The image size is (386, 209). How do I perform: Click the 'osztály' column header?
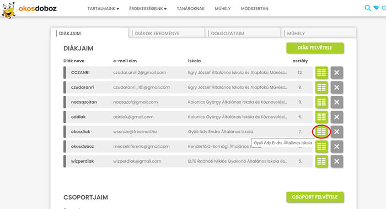[x=300, y=61]
